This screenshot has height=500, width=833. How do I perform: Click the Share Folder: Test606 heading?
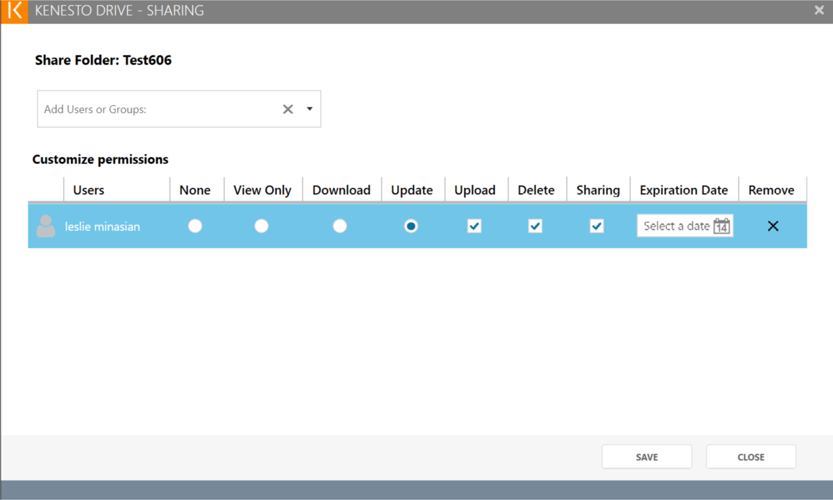103,60
